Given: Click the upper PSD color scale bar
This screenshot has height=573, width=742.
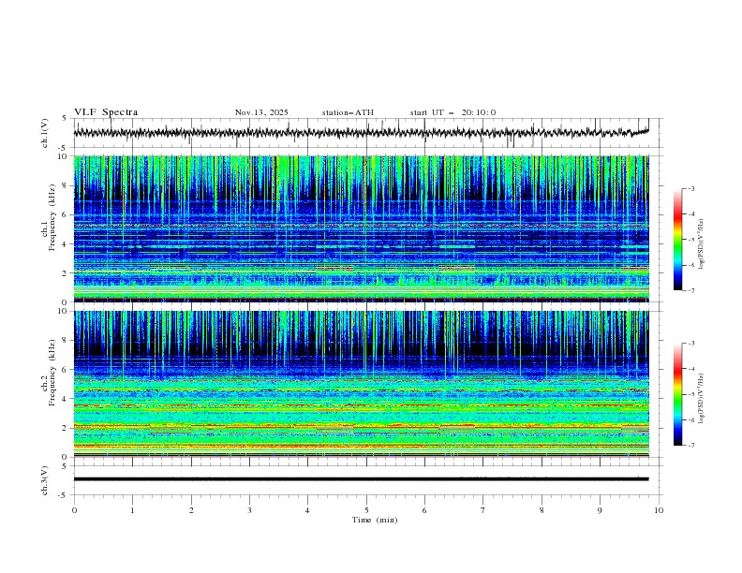Looking at the screenshot, I should pyautogui.click(x=677, y=240).
